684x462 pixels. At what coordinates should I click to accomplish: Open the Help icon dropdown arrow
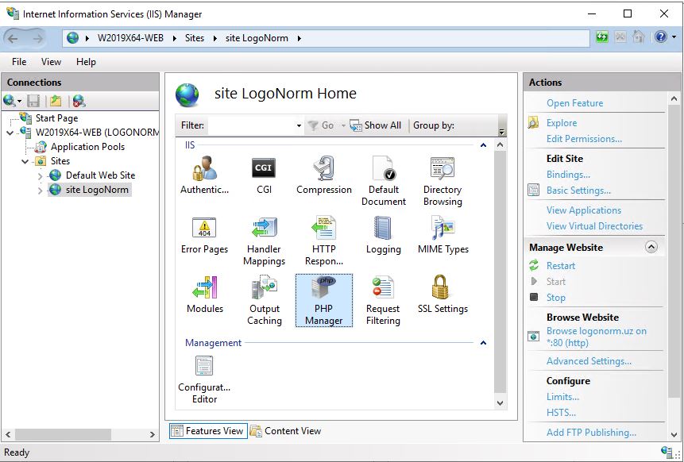click(674, 37)
